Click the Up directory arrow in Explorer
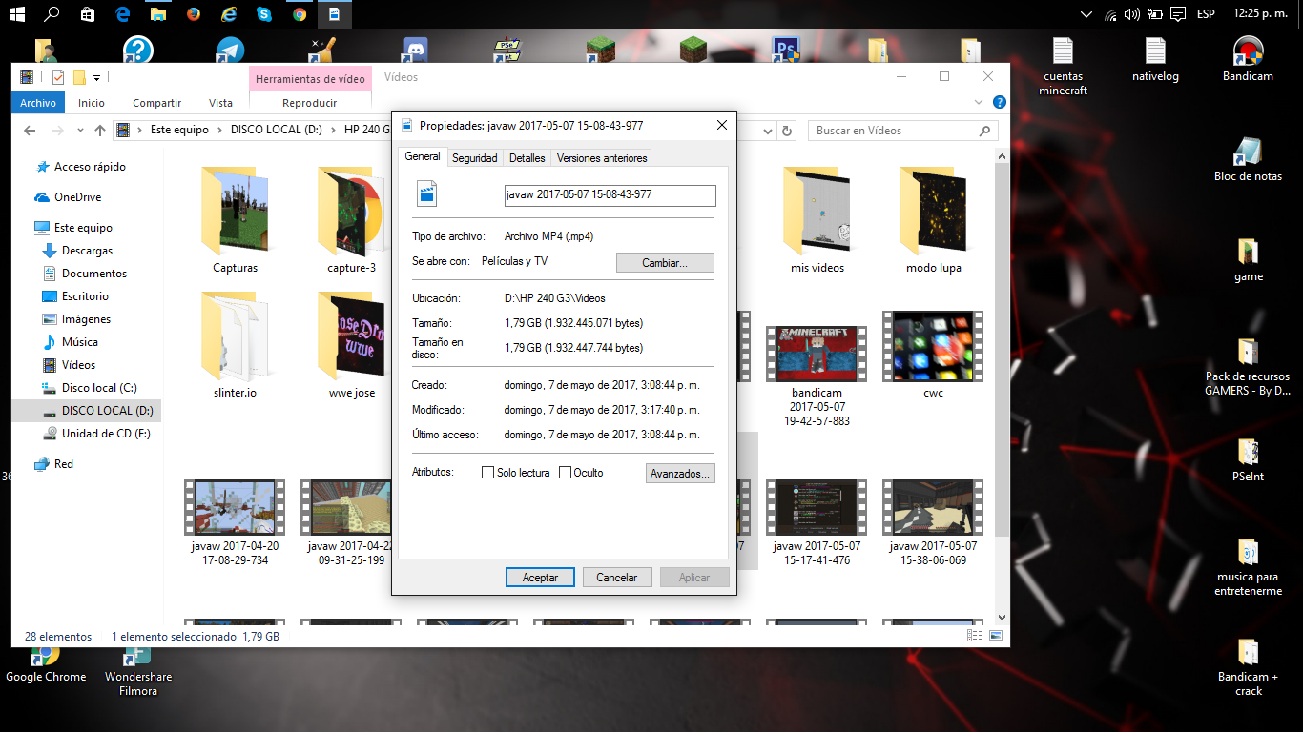The height and width of the screenshot is (732, 1303). [100, 131]
